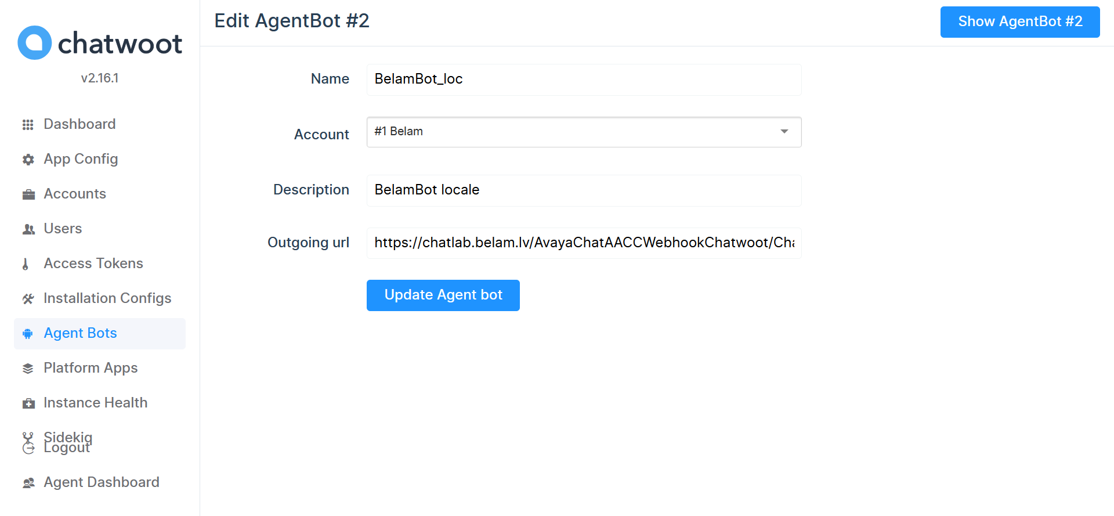Viewport: 1114px width, 516px height.
Task: Click the Instance Health medkit icon
Action: pos(28,403)
